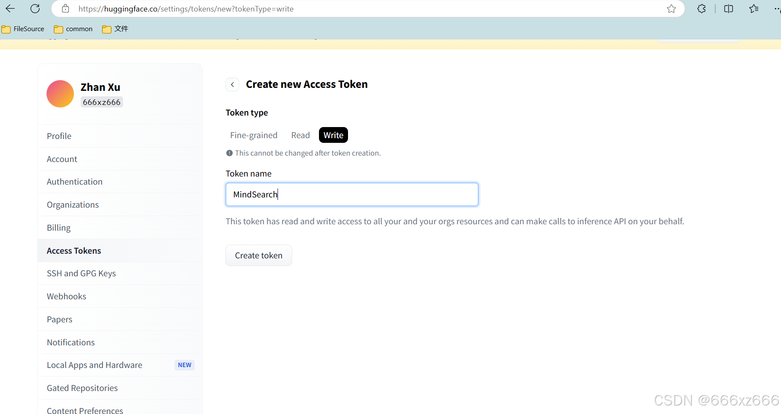Open the common bookmark folder

73,29
